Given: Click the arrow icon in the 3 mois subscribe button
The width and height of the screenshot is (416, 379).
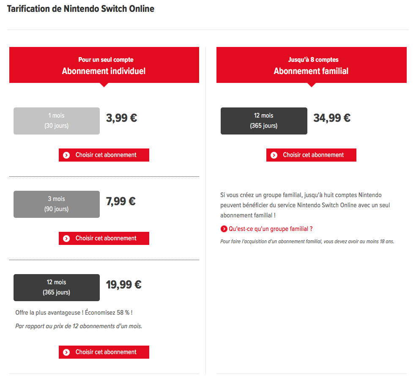Looking at the screenshot, I should [66, 239].
